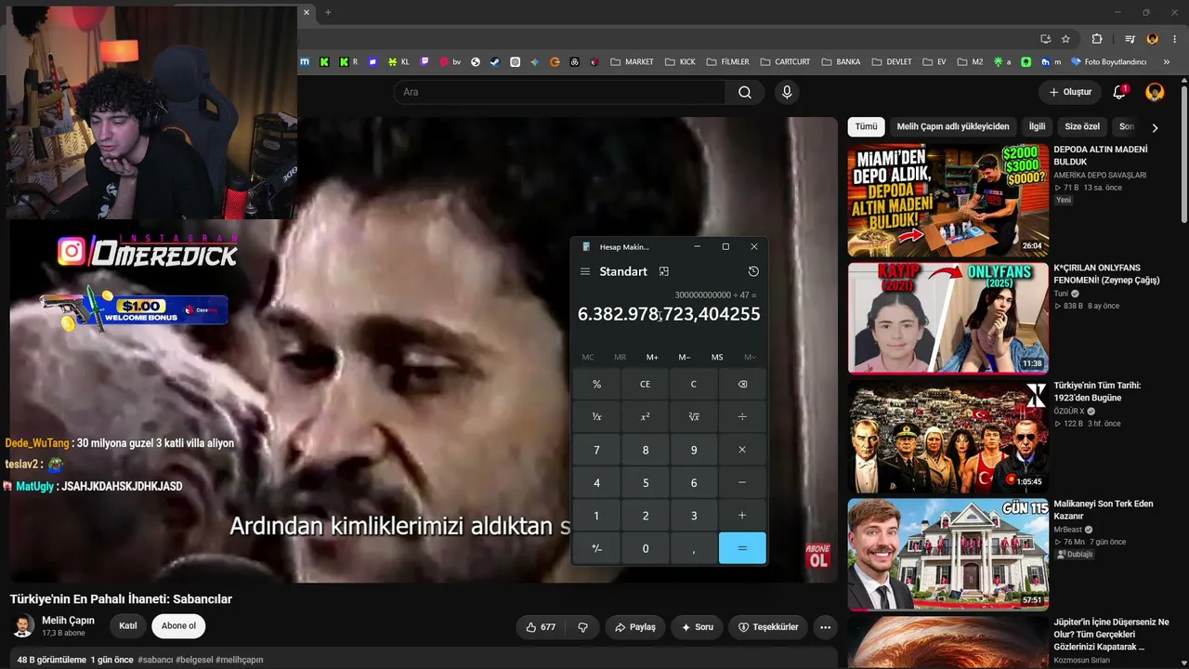The width and height of the screenshot is (1189, 669).
Task: Click the 'Paylaş' share button
Action: [x=635, y=627]
